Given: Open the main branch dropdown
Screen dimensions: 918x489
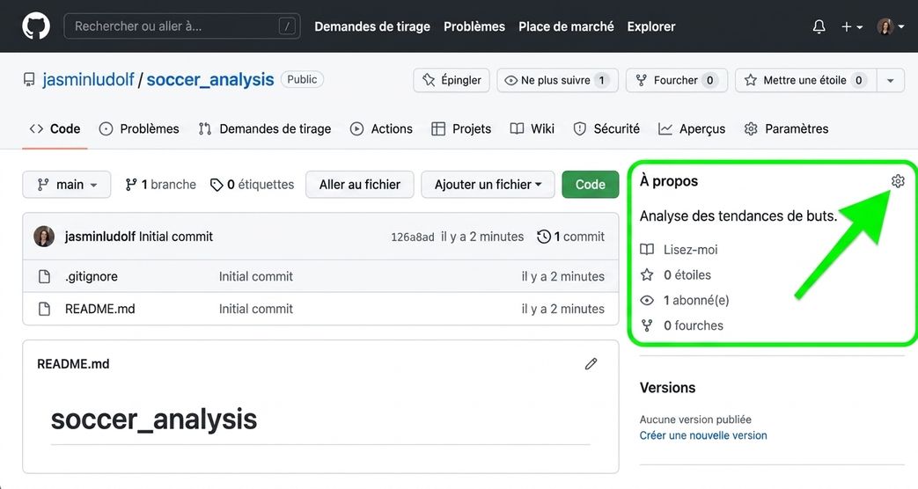Looking at the screenshot, I should [67, 185].
